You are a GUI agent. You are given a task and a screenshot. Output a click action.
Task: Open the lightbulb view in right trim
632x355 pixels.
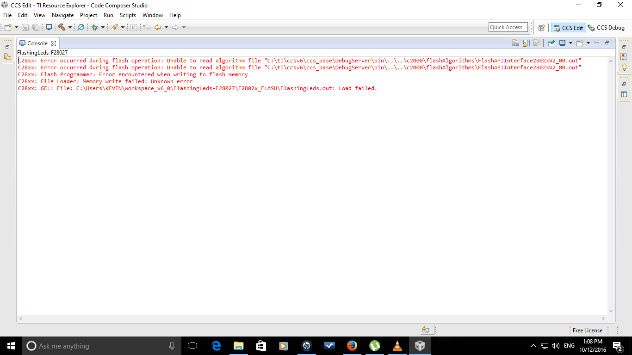tap(624, 67)
